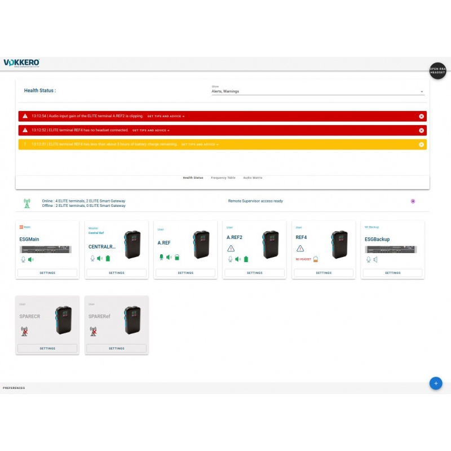Click the REF4 terminal device image
This screenshot has width=451, height=451.
coord(340,245)
